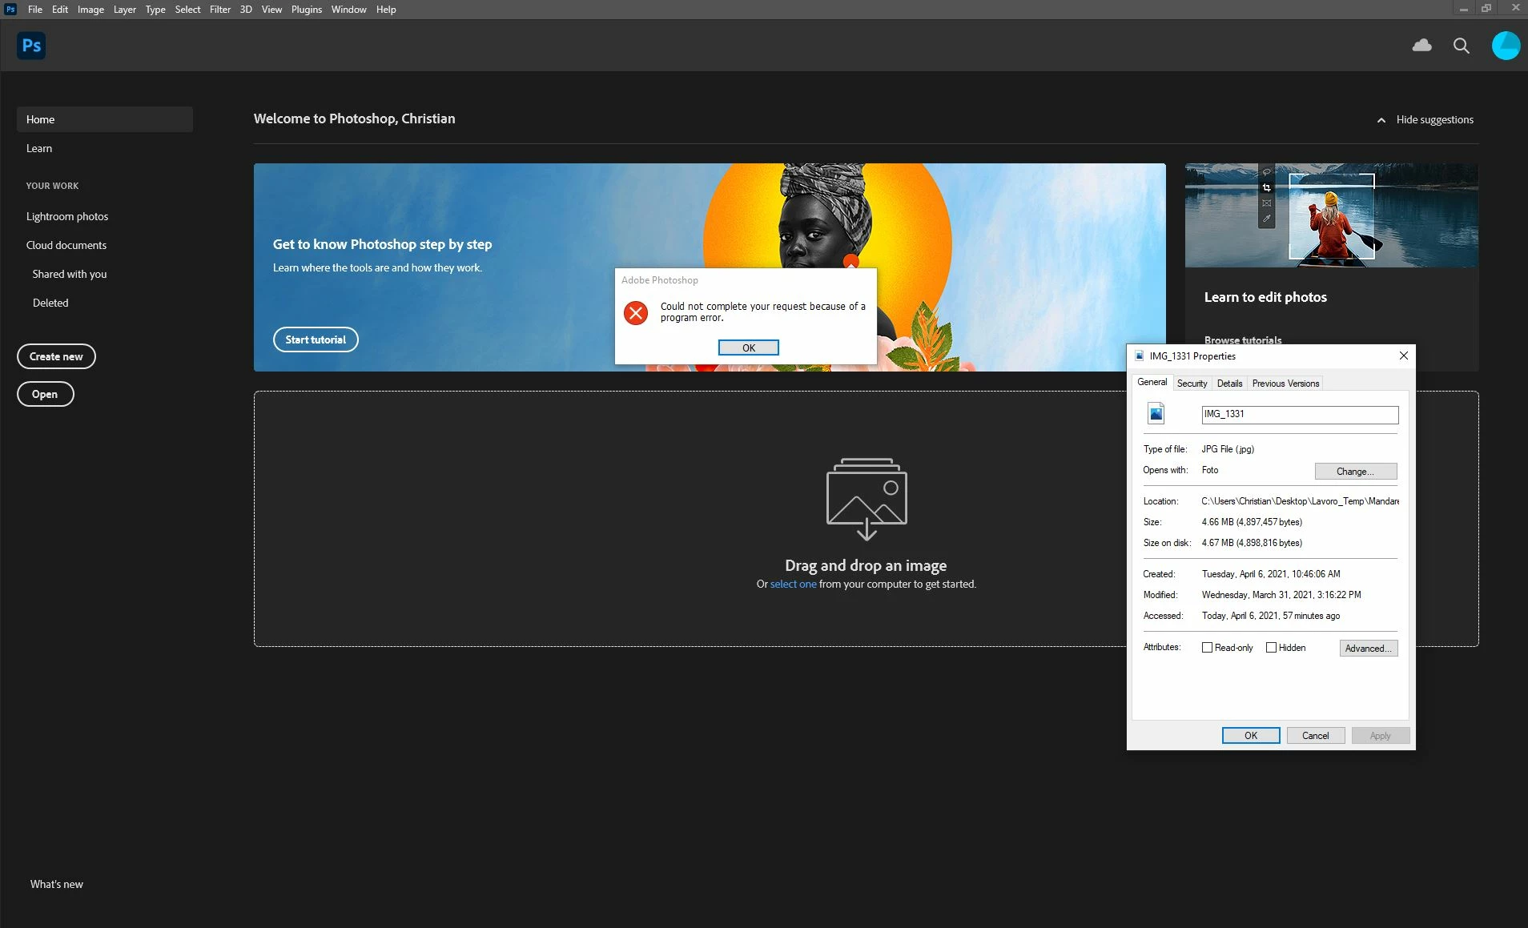
Task: Click the Ps icon in title bar
Action: click(x=10, y=9)
